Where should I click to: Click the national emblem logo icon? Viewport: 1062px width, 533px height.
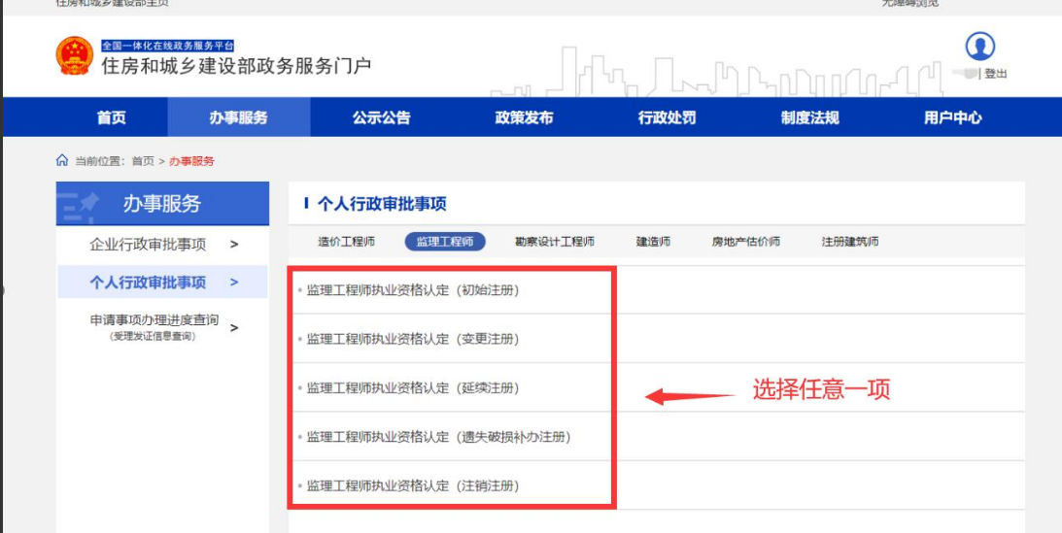(x=75, y=56)
